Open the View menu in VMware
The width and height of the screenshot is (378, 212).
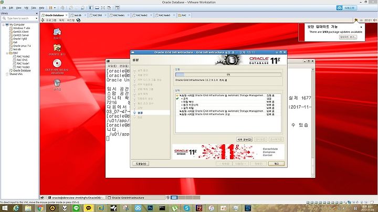[x=18, y=8]
